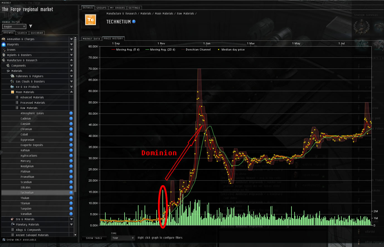384x247 pixels.
Task: Toggle the Median day price legend marker
Action: click(x=219, y=50)
